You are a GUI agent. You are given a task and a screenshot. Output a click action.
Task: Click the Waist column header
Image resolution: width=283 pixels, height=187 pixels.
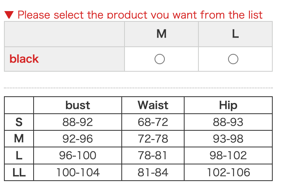click(x=153, y=105)
